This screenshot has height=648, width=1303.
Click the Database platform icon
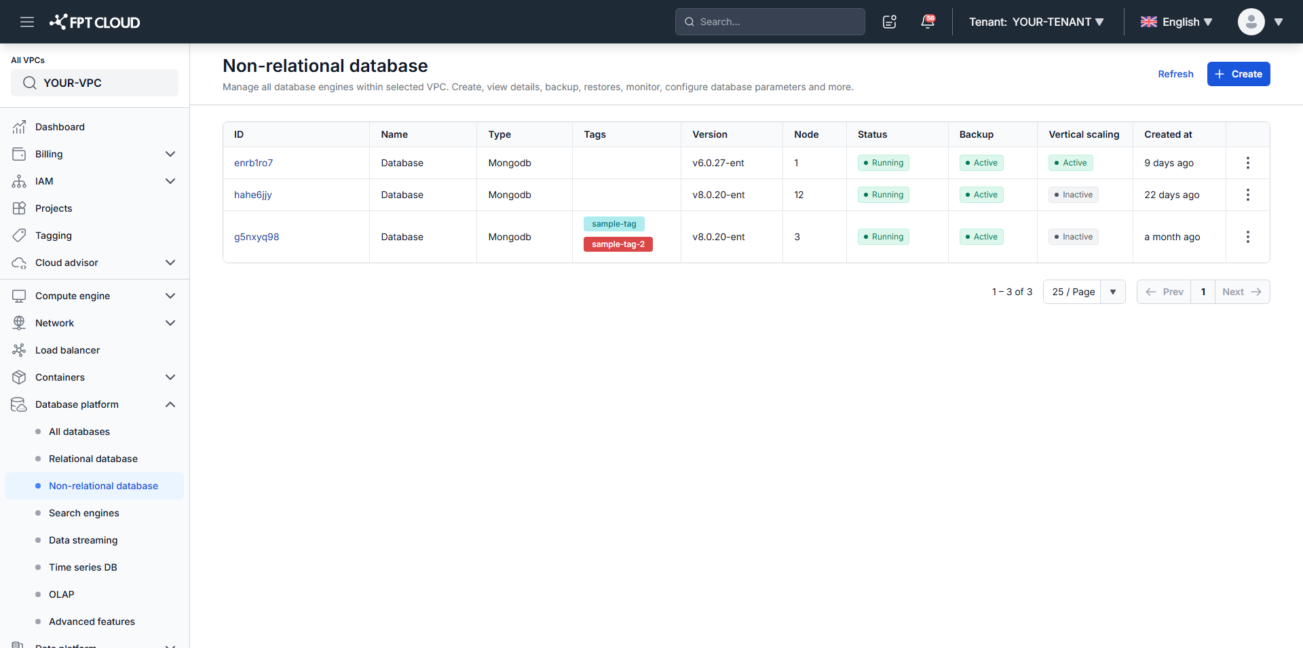pyautogui.click(x=19, y=404)
